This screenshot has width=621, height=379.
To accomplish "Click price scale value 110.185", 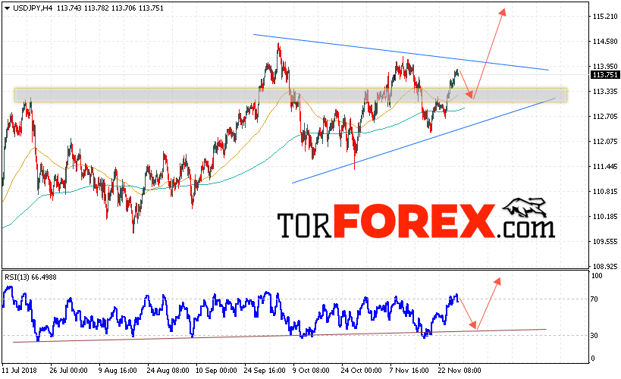I will click(605, 217).
